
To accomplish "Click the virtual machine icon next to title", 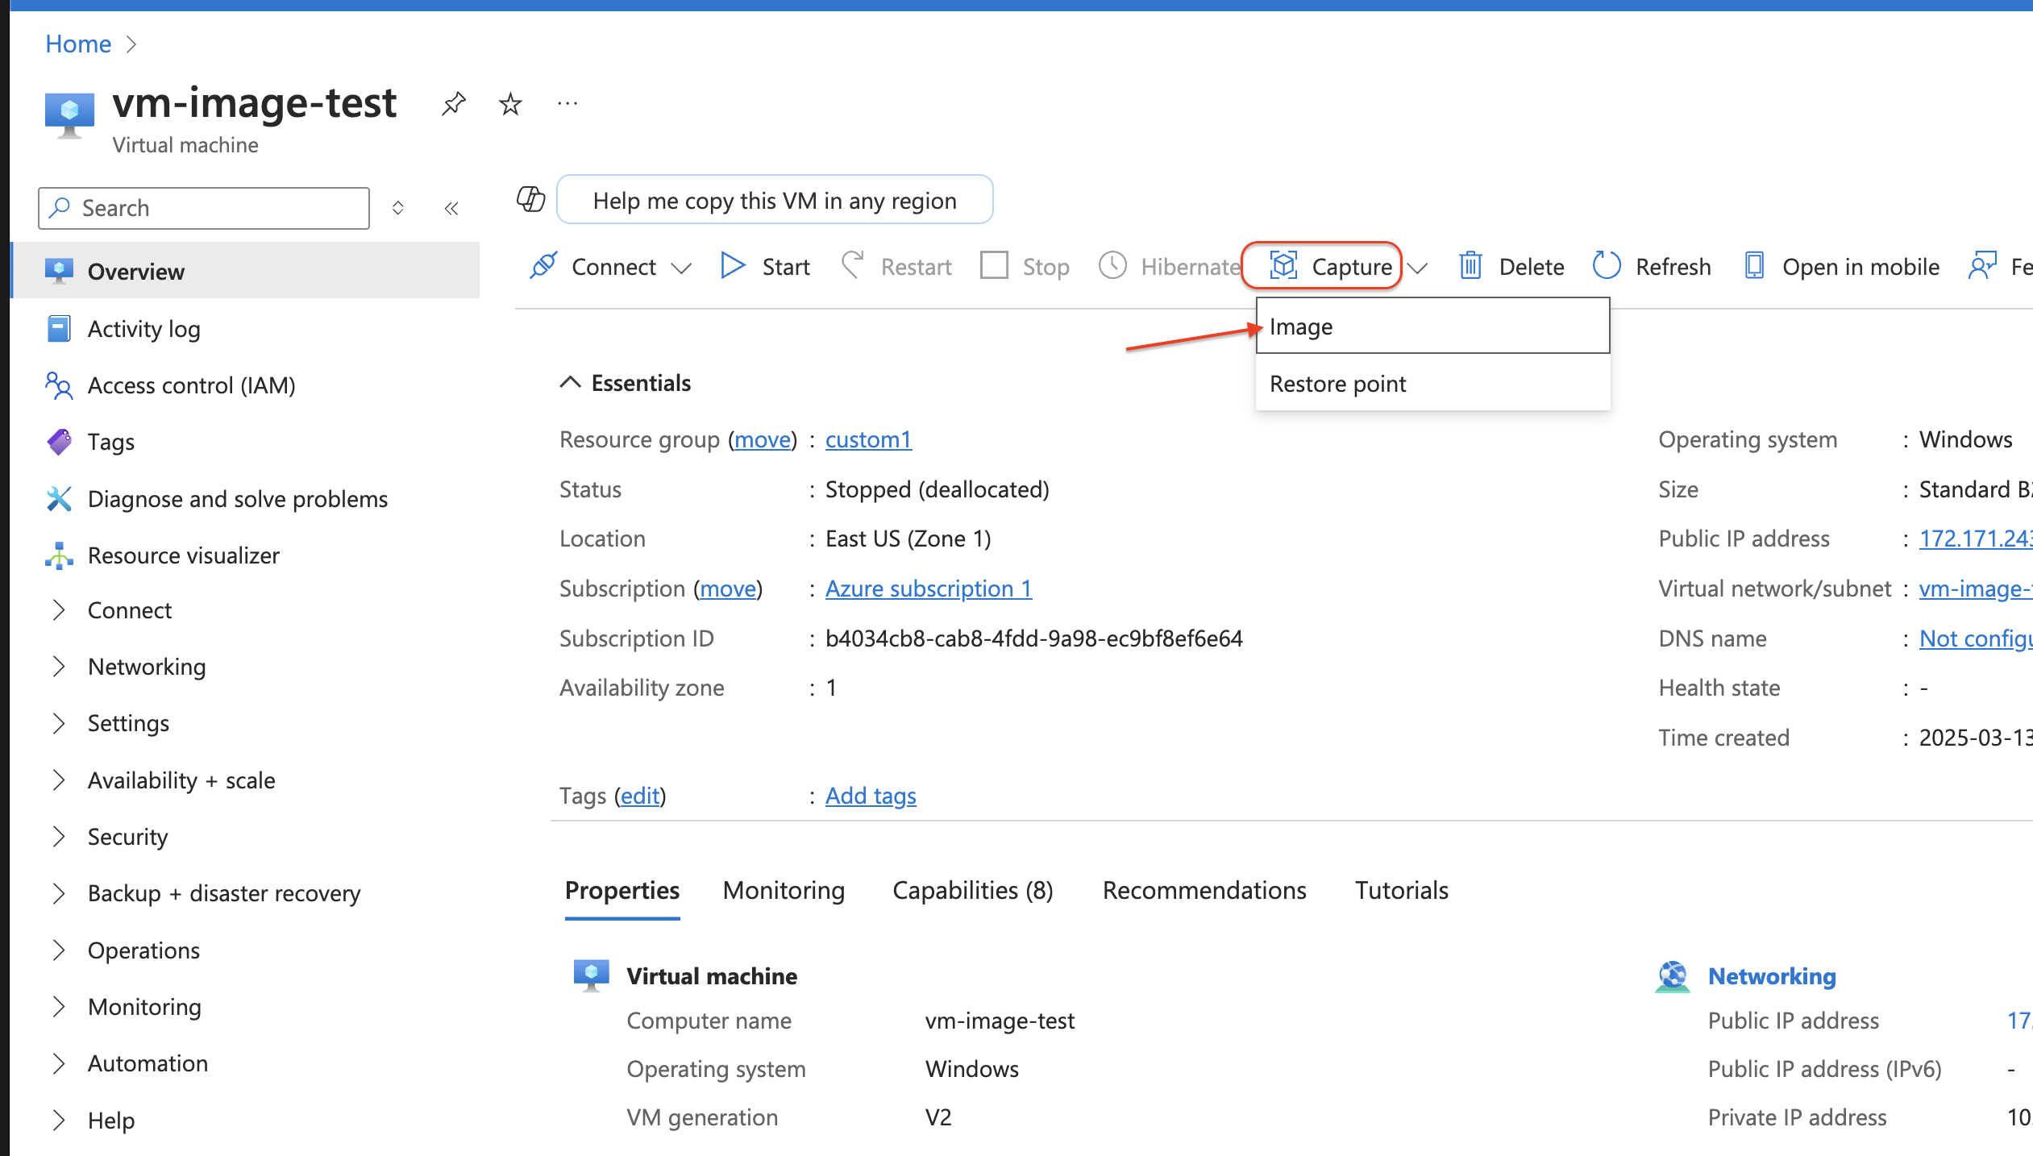I will coord(69,115).
